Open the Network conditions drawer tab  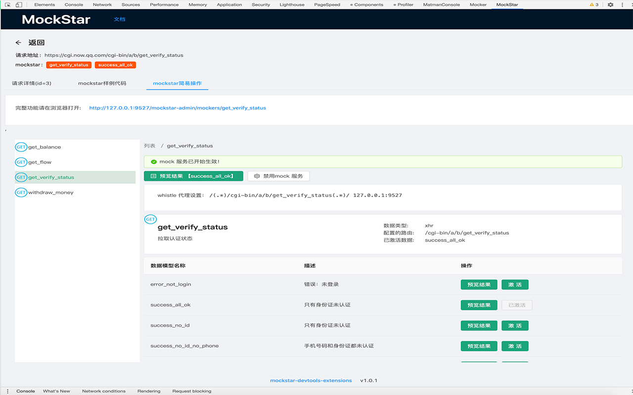104,391
